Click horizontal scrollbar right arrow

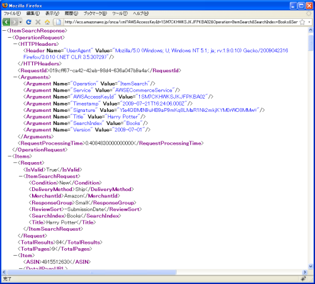(x=305, y=272)
